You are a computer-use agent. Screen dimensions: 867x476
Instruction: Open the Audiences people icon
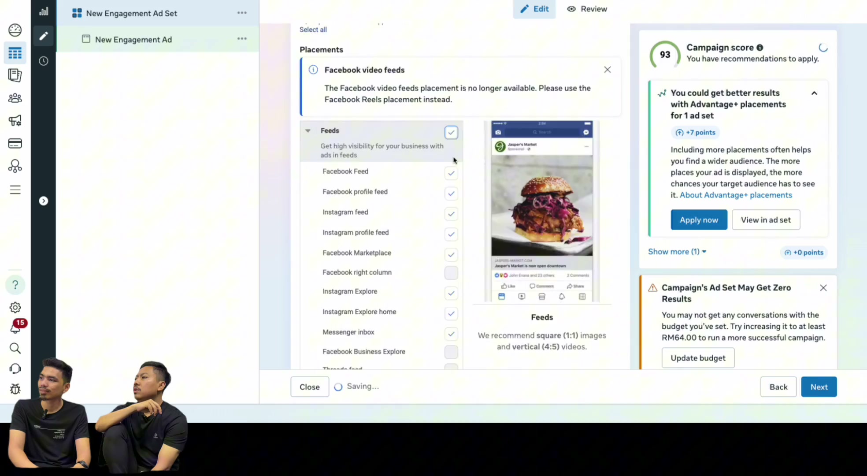(x=15, y=98)
